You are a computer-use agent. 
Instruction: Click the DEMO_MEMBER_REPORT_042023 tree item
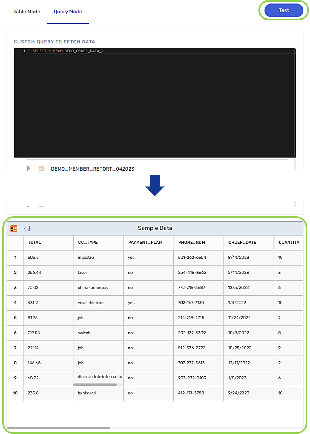tap(92, 169)
